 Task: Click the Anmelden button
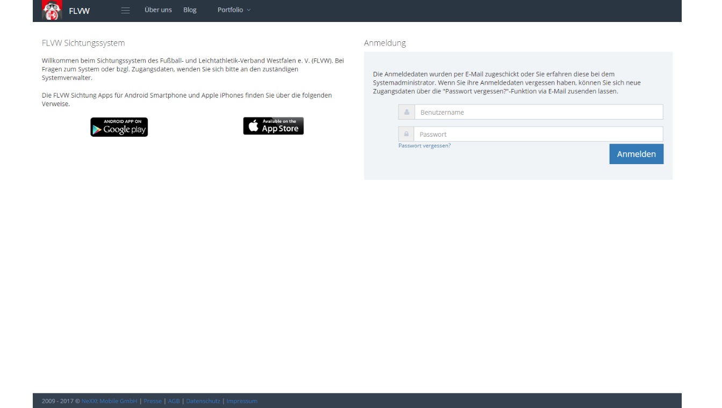637,154
